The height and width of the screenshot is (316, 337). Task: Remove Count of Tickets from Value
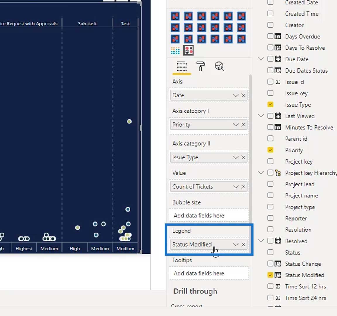pos(243,187)
